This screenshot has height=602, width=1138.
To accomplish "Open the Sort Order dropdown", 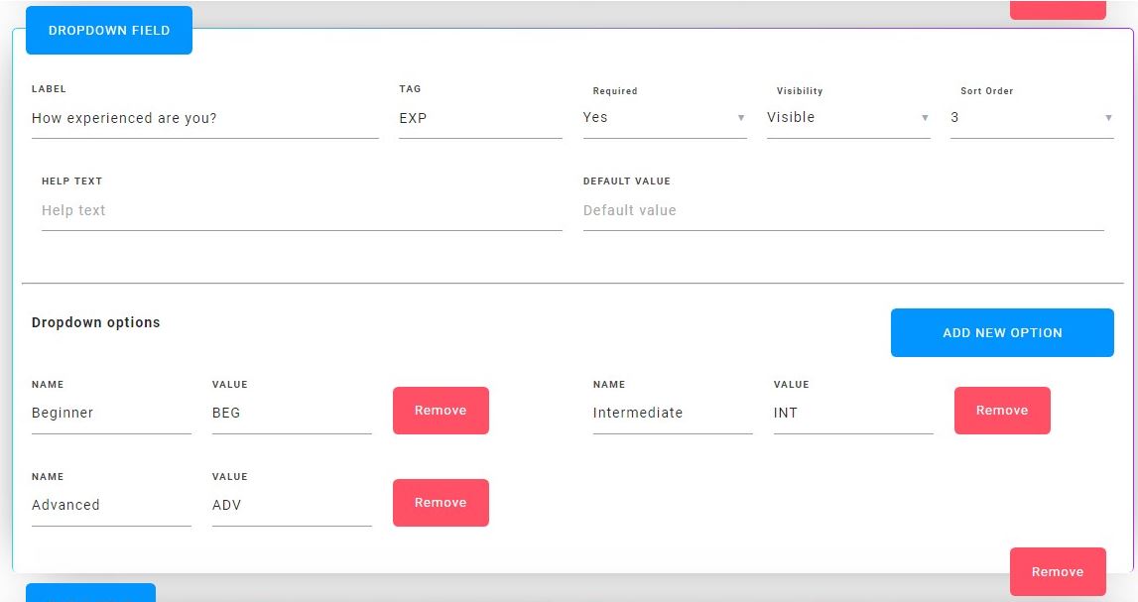I will pos(1032,117).
